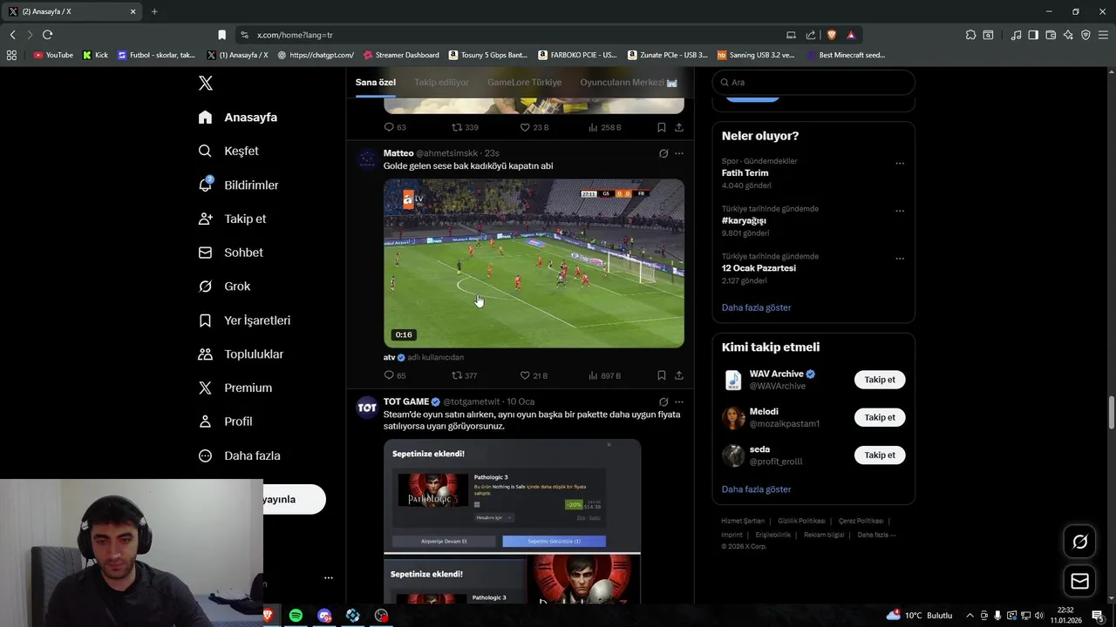1116x627 pixels.
Task: Open options for the #karyağışı trend
Action: coord(900,211)
